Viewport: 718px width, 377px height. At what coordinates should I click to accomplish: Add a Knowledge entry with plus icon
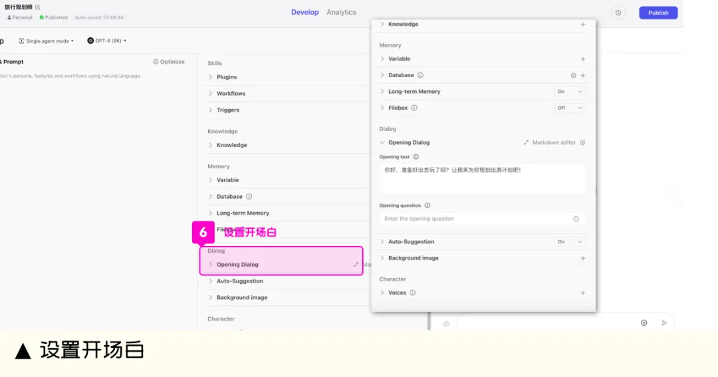click(x=583, y=25)
